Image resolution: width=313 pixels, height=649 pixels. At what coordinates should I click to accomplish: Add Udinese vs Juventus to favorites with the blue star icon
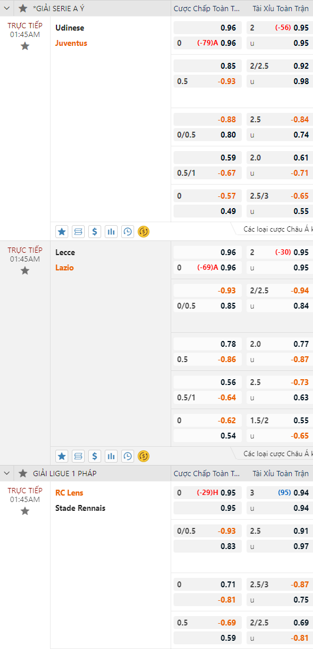tap(62, 232)
